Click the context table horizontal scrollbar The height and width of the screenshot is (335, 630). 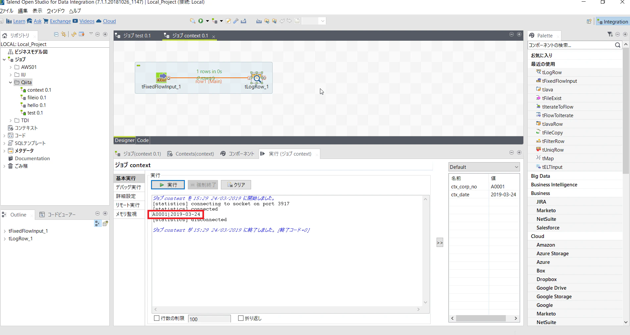click(480, 318)
